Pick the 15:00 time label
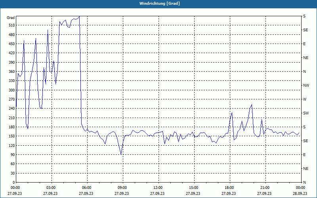Image resolution: width=317 pixels, height=198 pixels. [x=194, y=187]
